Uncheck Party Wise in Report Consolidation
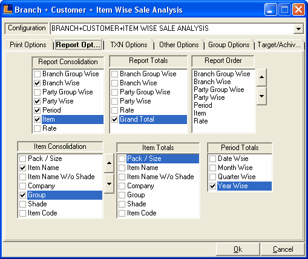Screen dimensions: 308x259 (37, 101)
